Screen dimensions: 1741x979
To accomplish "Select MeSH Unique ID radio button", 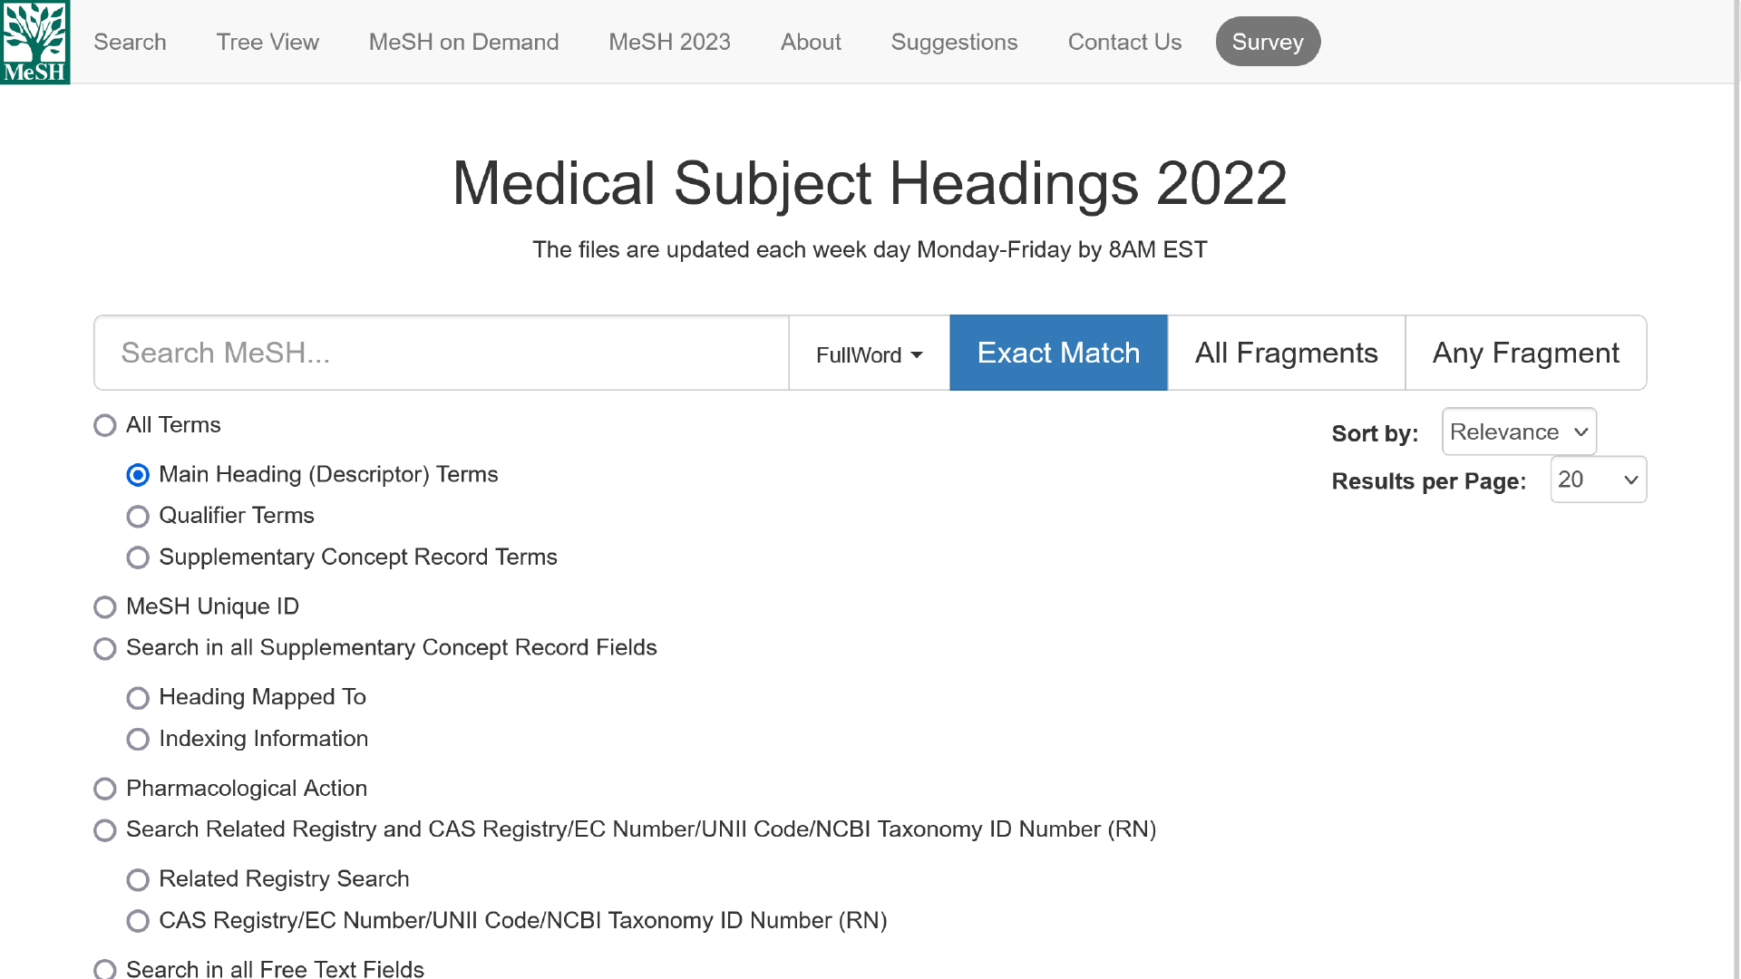I will (105, 607).
